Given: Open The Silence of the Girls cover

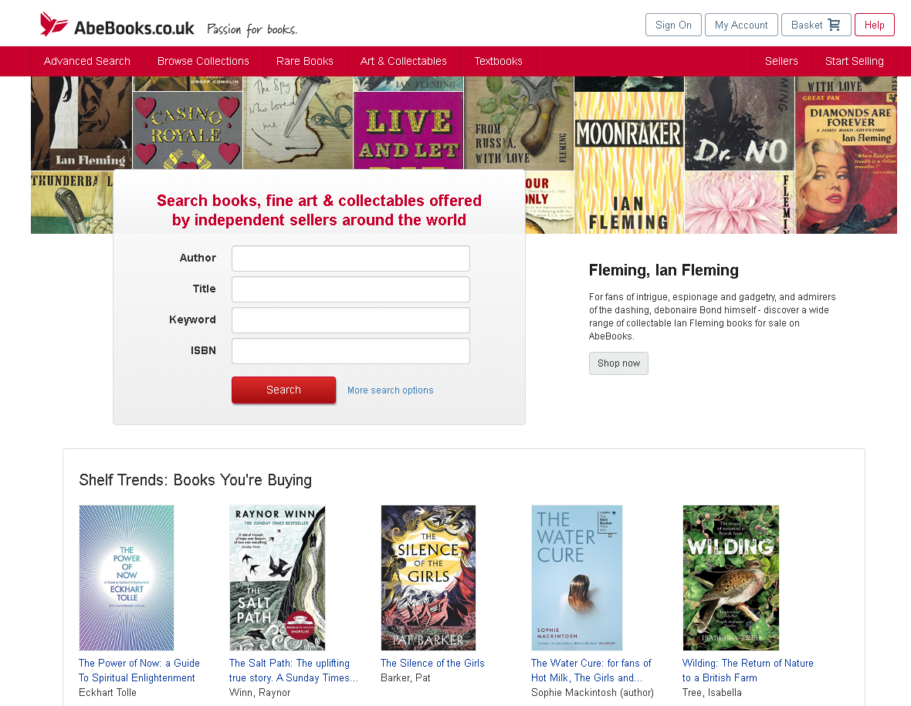Looking at the screenshot, I should point(428,578).
